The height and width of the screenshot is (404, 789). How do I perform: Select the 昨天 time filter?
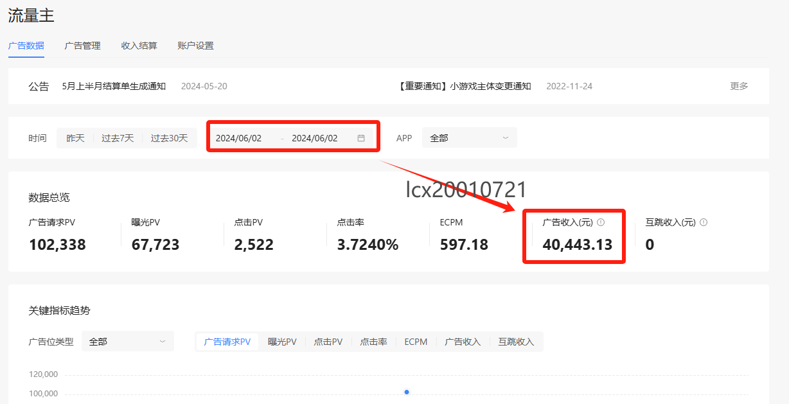(76, 138)
